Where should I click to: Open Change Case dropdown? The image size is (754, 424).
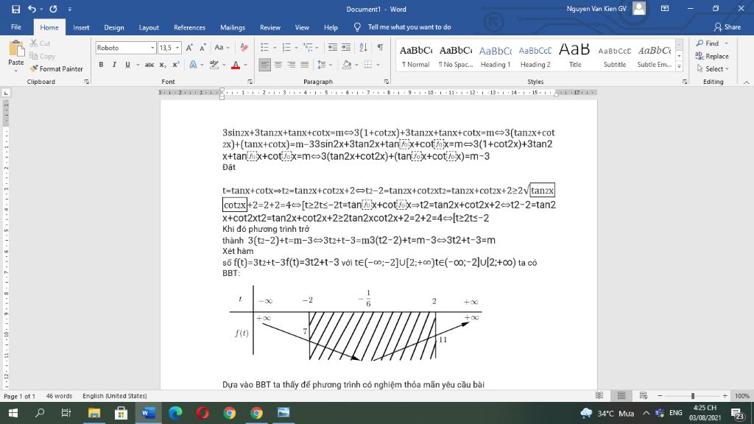222,48
